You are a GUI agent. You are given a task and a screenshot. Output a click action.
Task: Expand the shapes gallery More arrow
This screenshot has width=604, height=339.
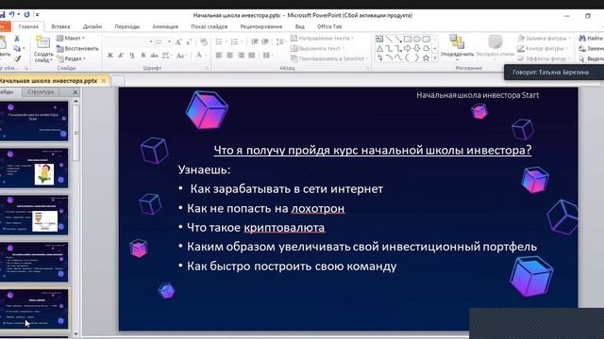coord(435,58)
